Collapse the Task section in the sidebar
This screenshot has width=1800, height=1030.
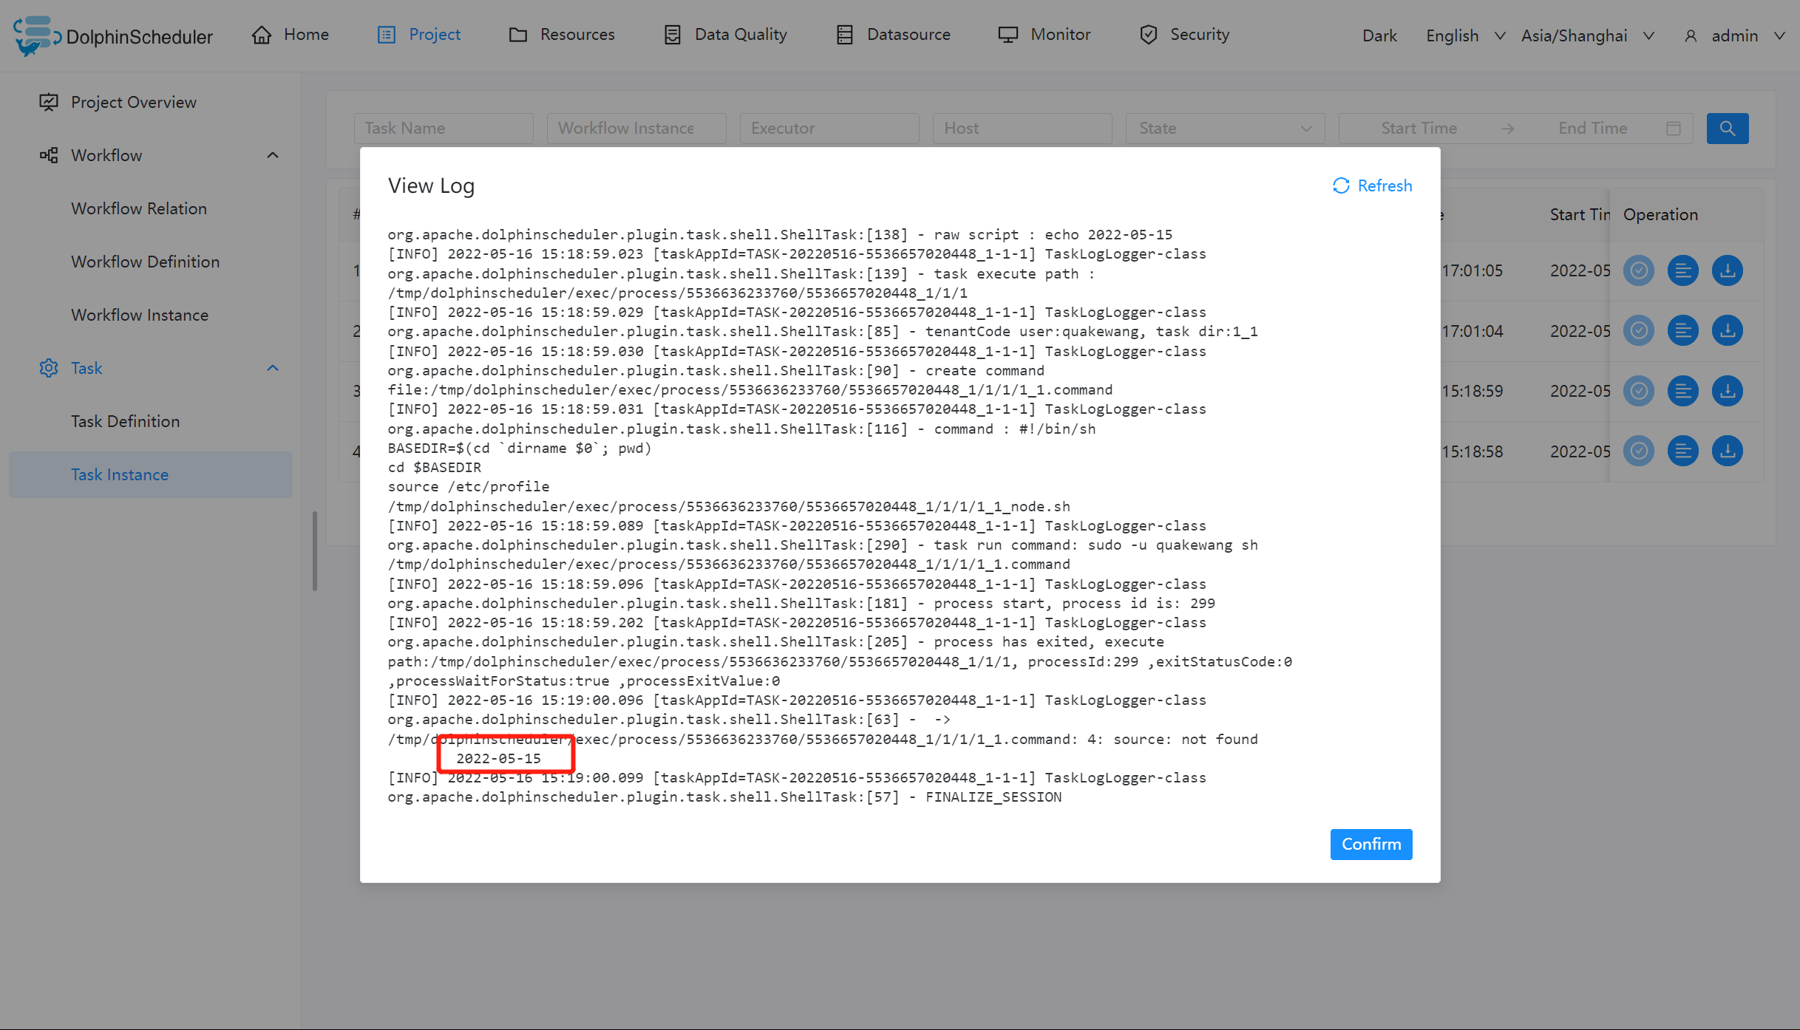273,367
